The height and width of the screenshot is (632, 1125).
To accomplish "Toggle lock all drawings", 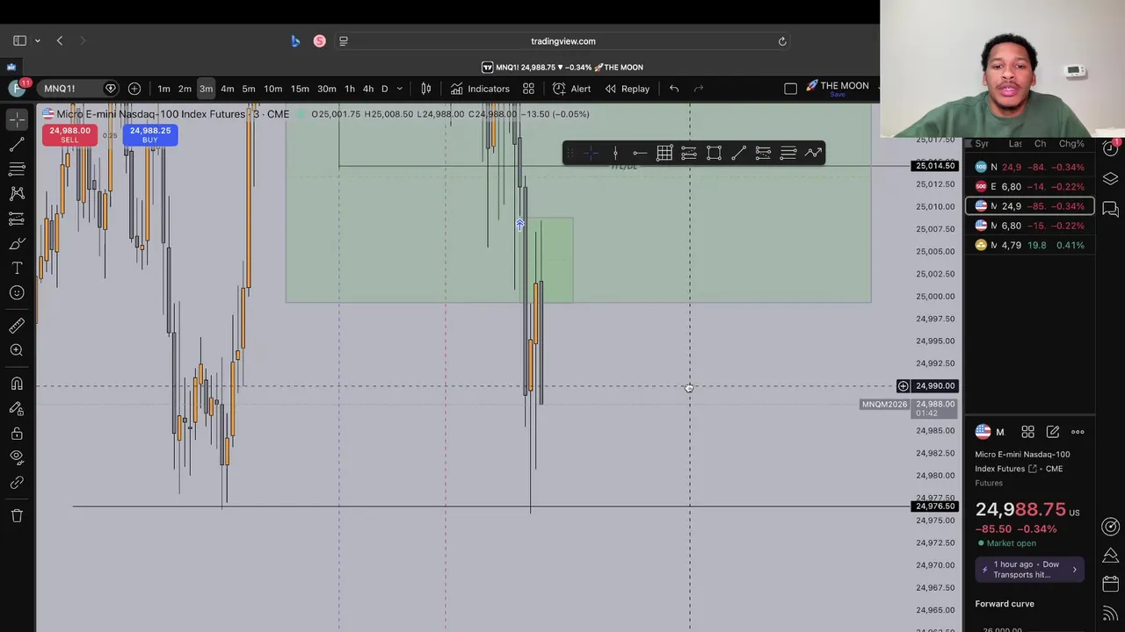I will [x=17, y=434].
